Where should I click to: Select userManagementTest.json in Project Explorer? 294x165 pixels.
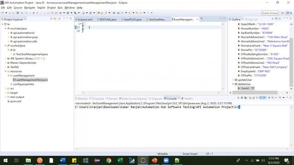30,80
